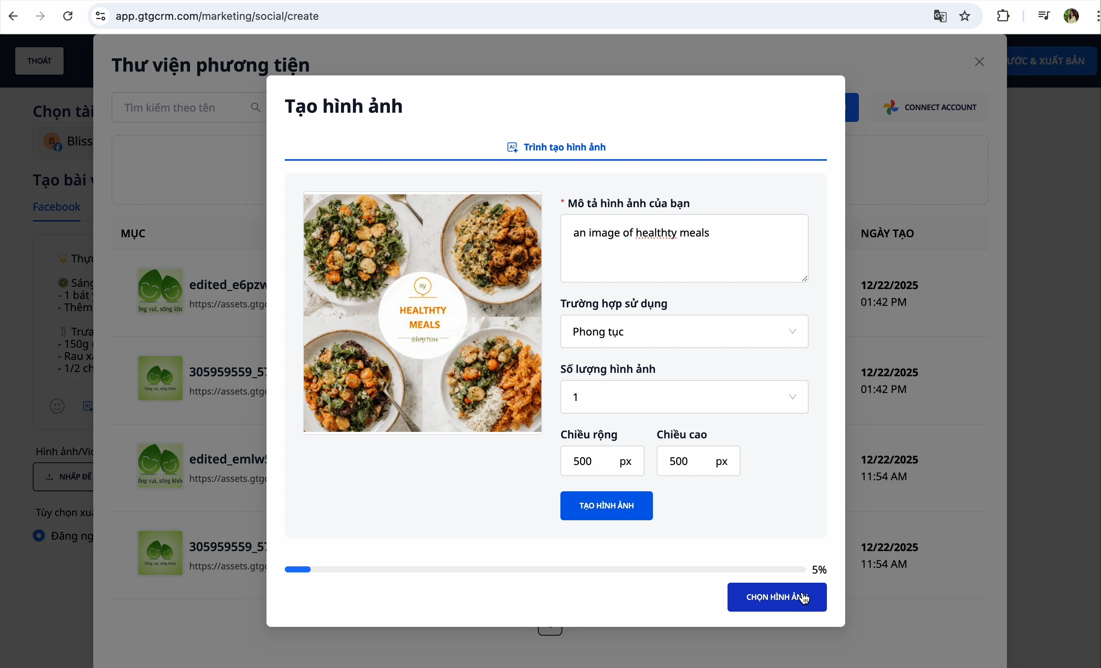Screen dimensions: 1101x668
Task: Switch to 'Trình tạo hình ảnh' tab
Action: (x=556, y=147)
